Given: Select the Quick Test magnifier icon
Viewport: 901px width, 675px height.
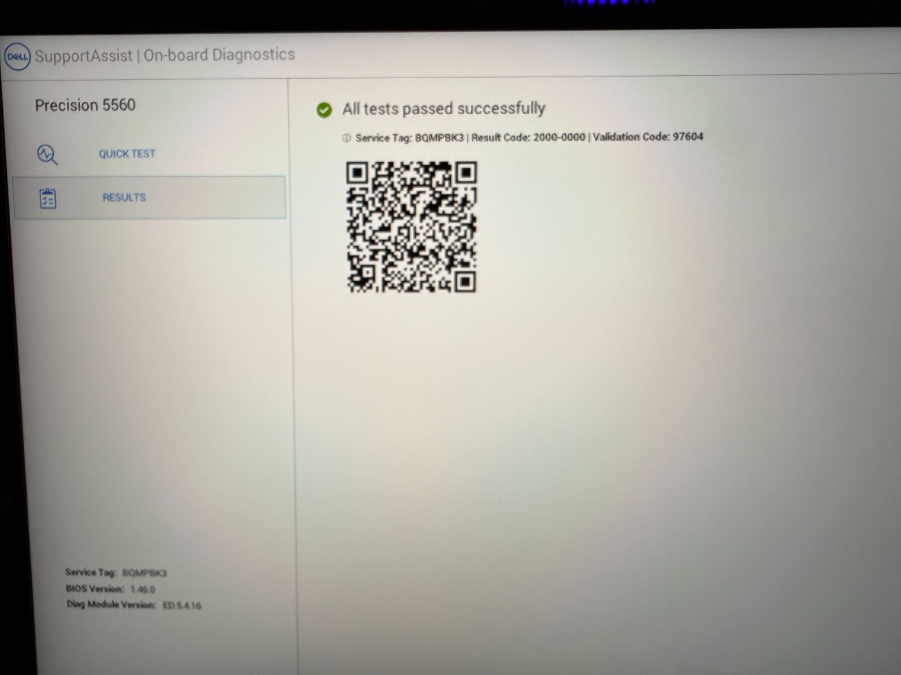Looking at the screenshot, I should click(47, 155).
